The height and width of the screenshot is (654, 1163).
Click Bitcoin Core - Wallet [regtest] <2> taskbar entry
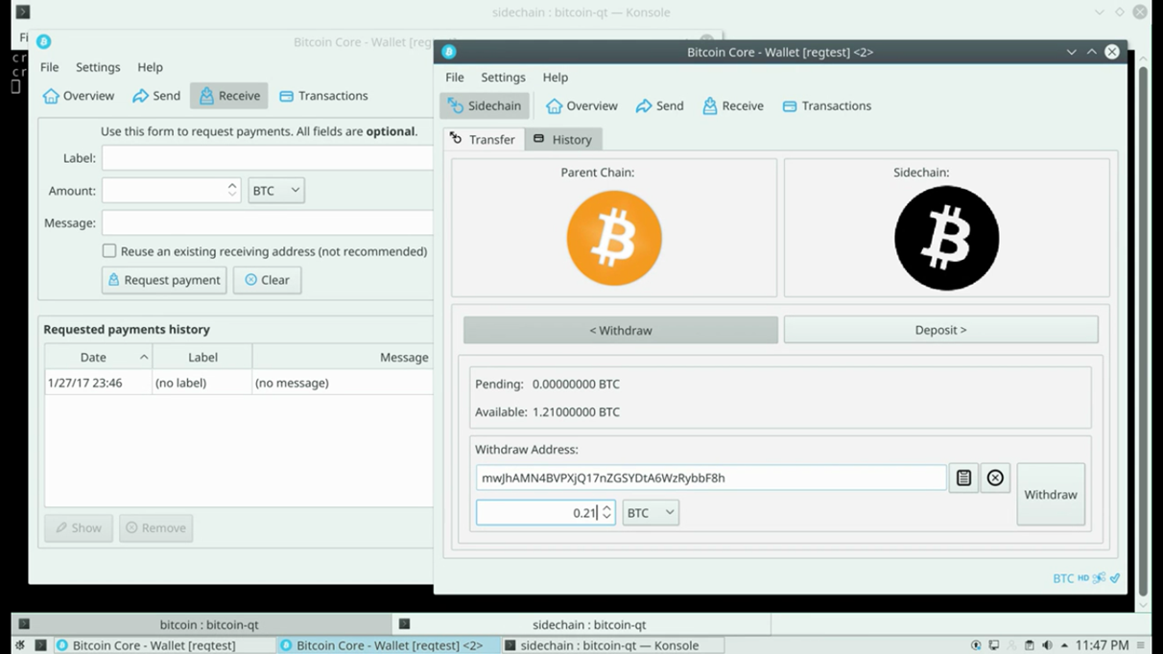click(x=389, y=645)
